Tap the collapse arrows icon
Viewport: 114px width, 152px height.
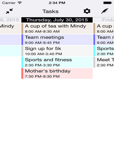click(x=9, y=11)
